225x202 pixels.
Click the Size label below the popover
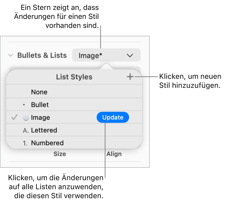click(x=60, y=154)
